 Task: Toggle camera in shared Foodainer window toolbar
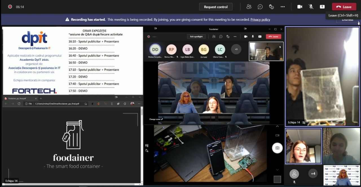point(246,36)
